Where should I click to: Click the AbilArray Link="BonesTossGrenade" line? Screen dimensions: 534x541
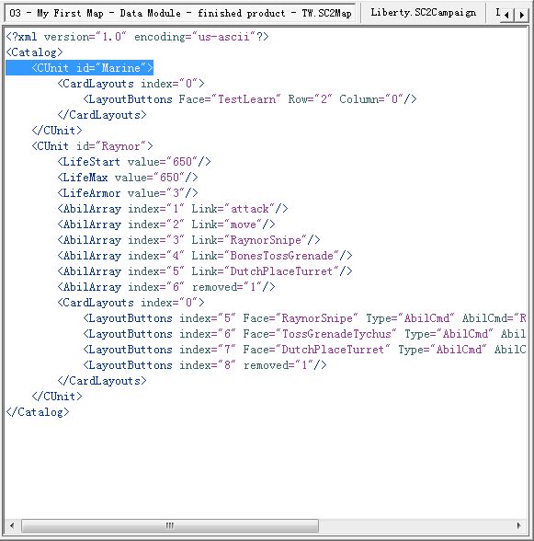click(205, 256)
